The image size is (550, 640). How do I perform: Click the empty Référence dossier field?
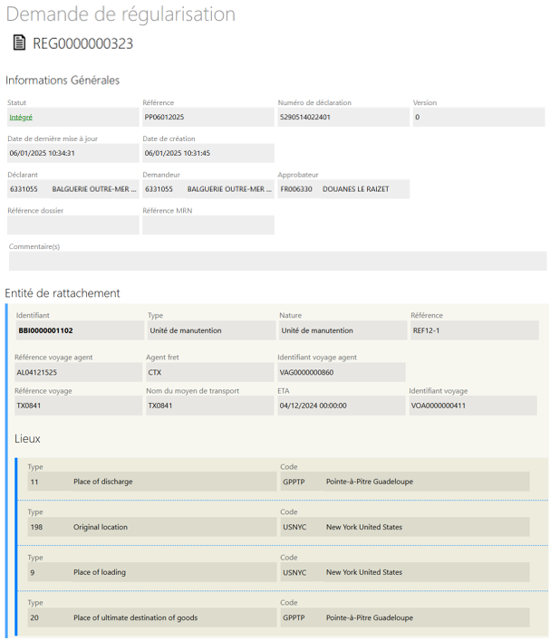click(72, 225)
